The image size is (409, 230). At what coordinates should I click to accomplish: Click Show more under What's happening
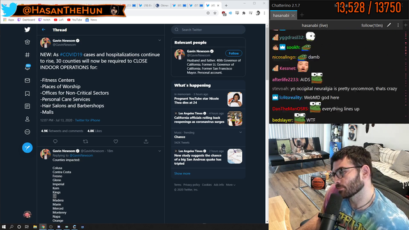point(182,173)
